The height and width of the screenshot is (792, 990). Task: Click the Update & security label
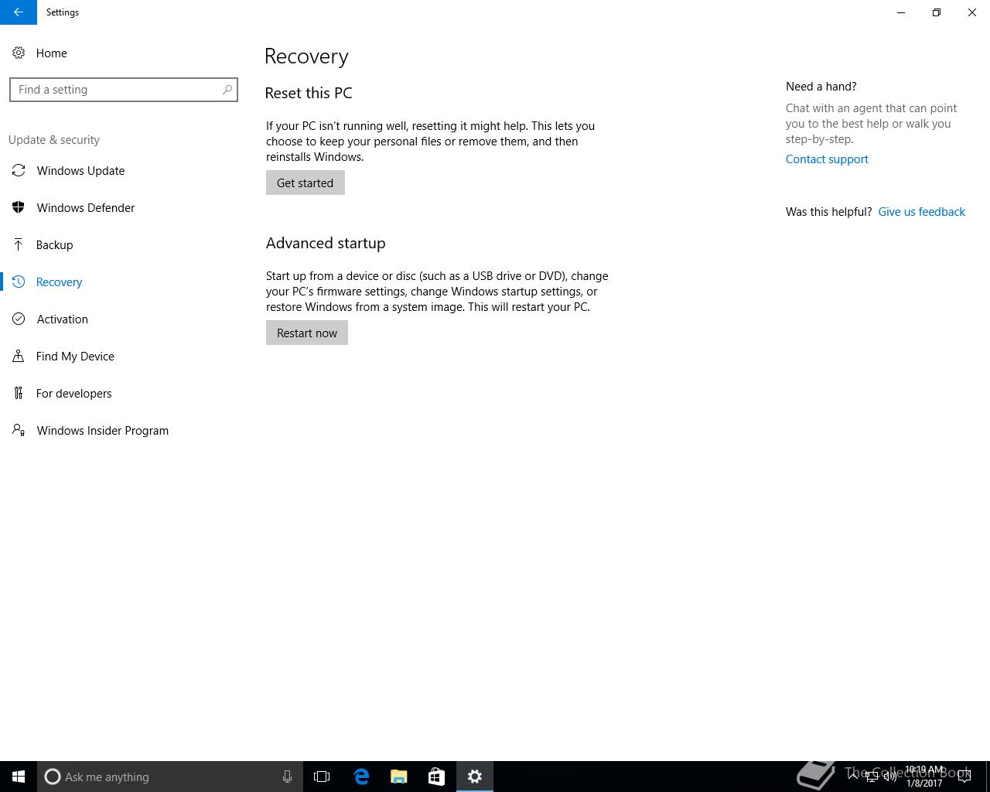(54, 140)
